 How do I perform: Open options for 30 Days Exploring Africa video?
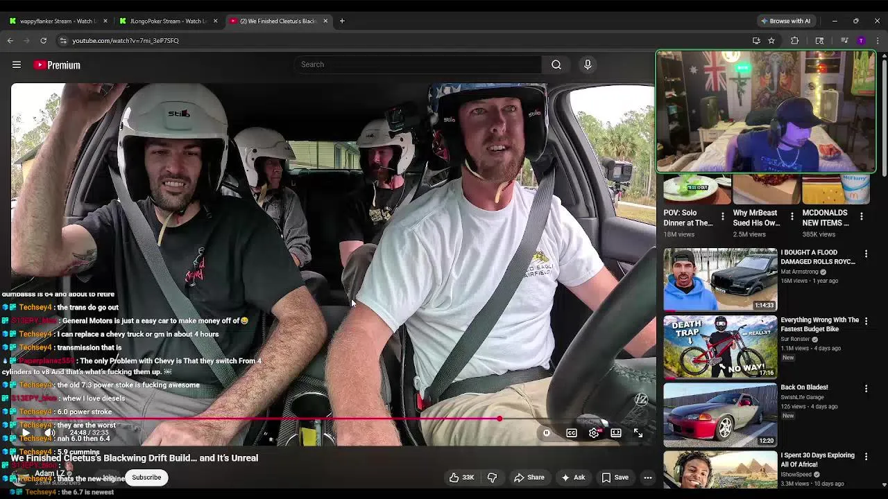866,457
